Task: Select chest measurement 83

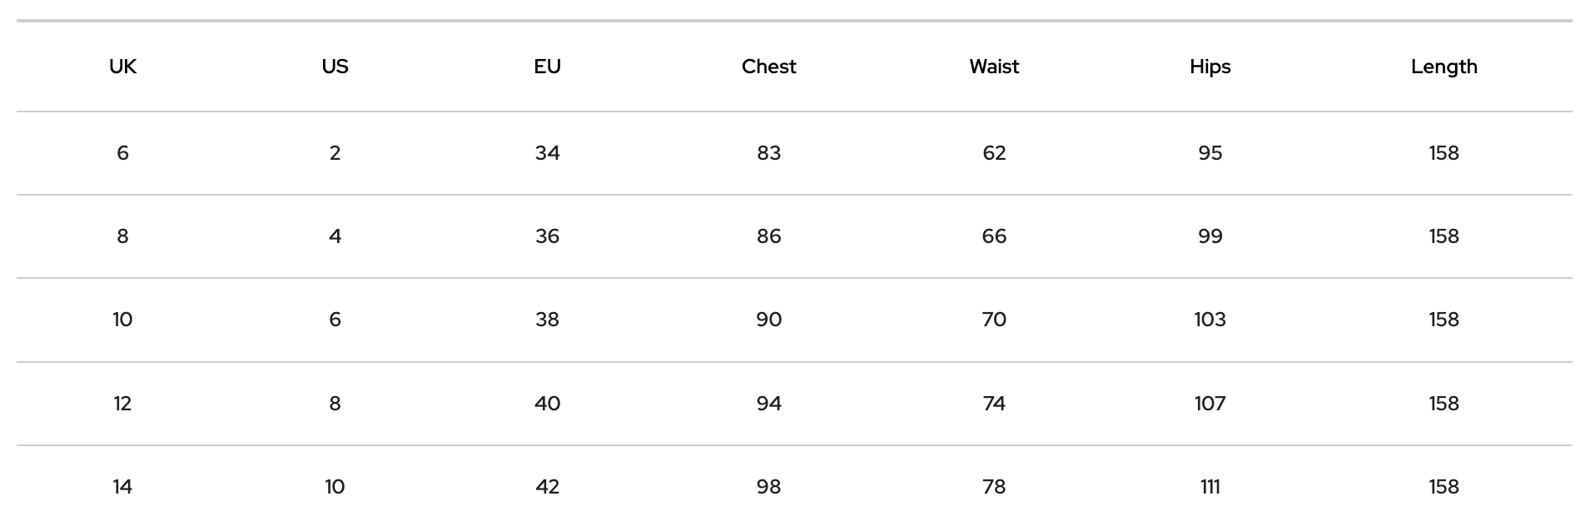Action: pos(768,153)
